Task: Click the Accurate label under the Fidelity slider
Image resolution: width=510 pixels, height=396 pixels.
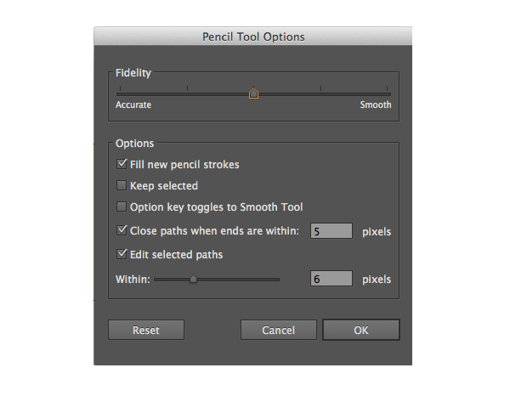Action: tap(133, 105)
